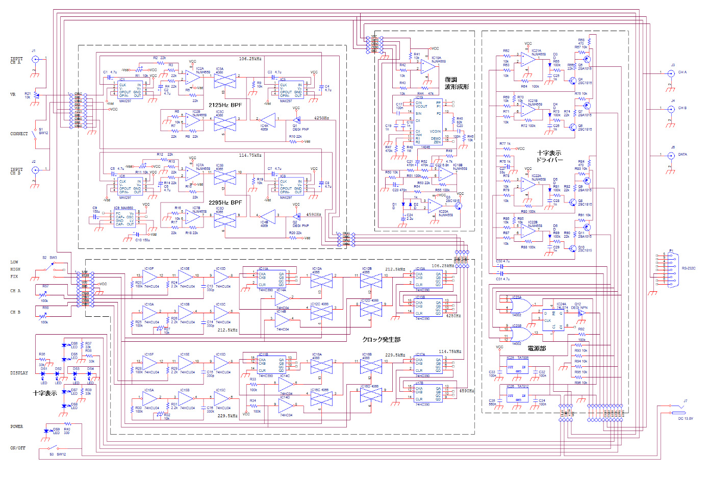The image size is (708, 479).
Task: Click the IC8 MAX297 chip
Action: coord(291,186)
